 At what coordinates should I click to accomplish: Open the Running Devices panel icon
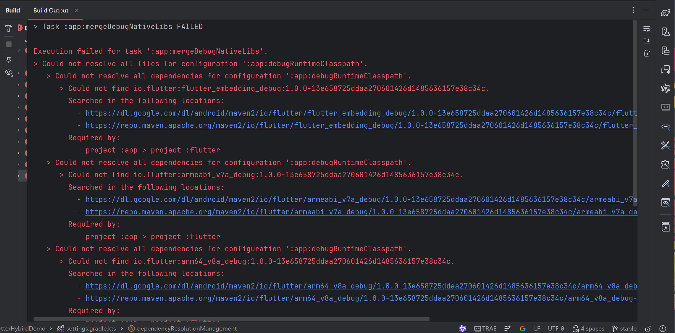tap(665, 51)
